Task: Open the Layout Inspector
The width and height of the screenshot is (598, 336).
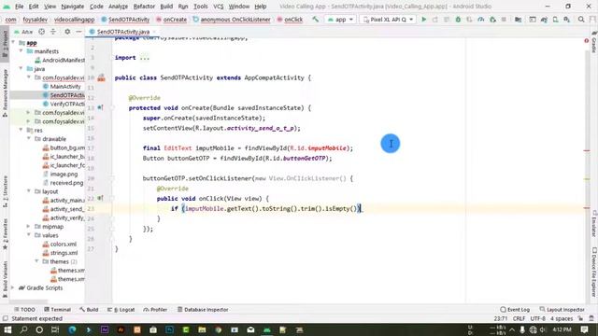Action: point(562,309)
